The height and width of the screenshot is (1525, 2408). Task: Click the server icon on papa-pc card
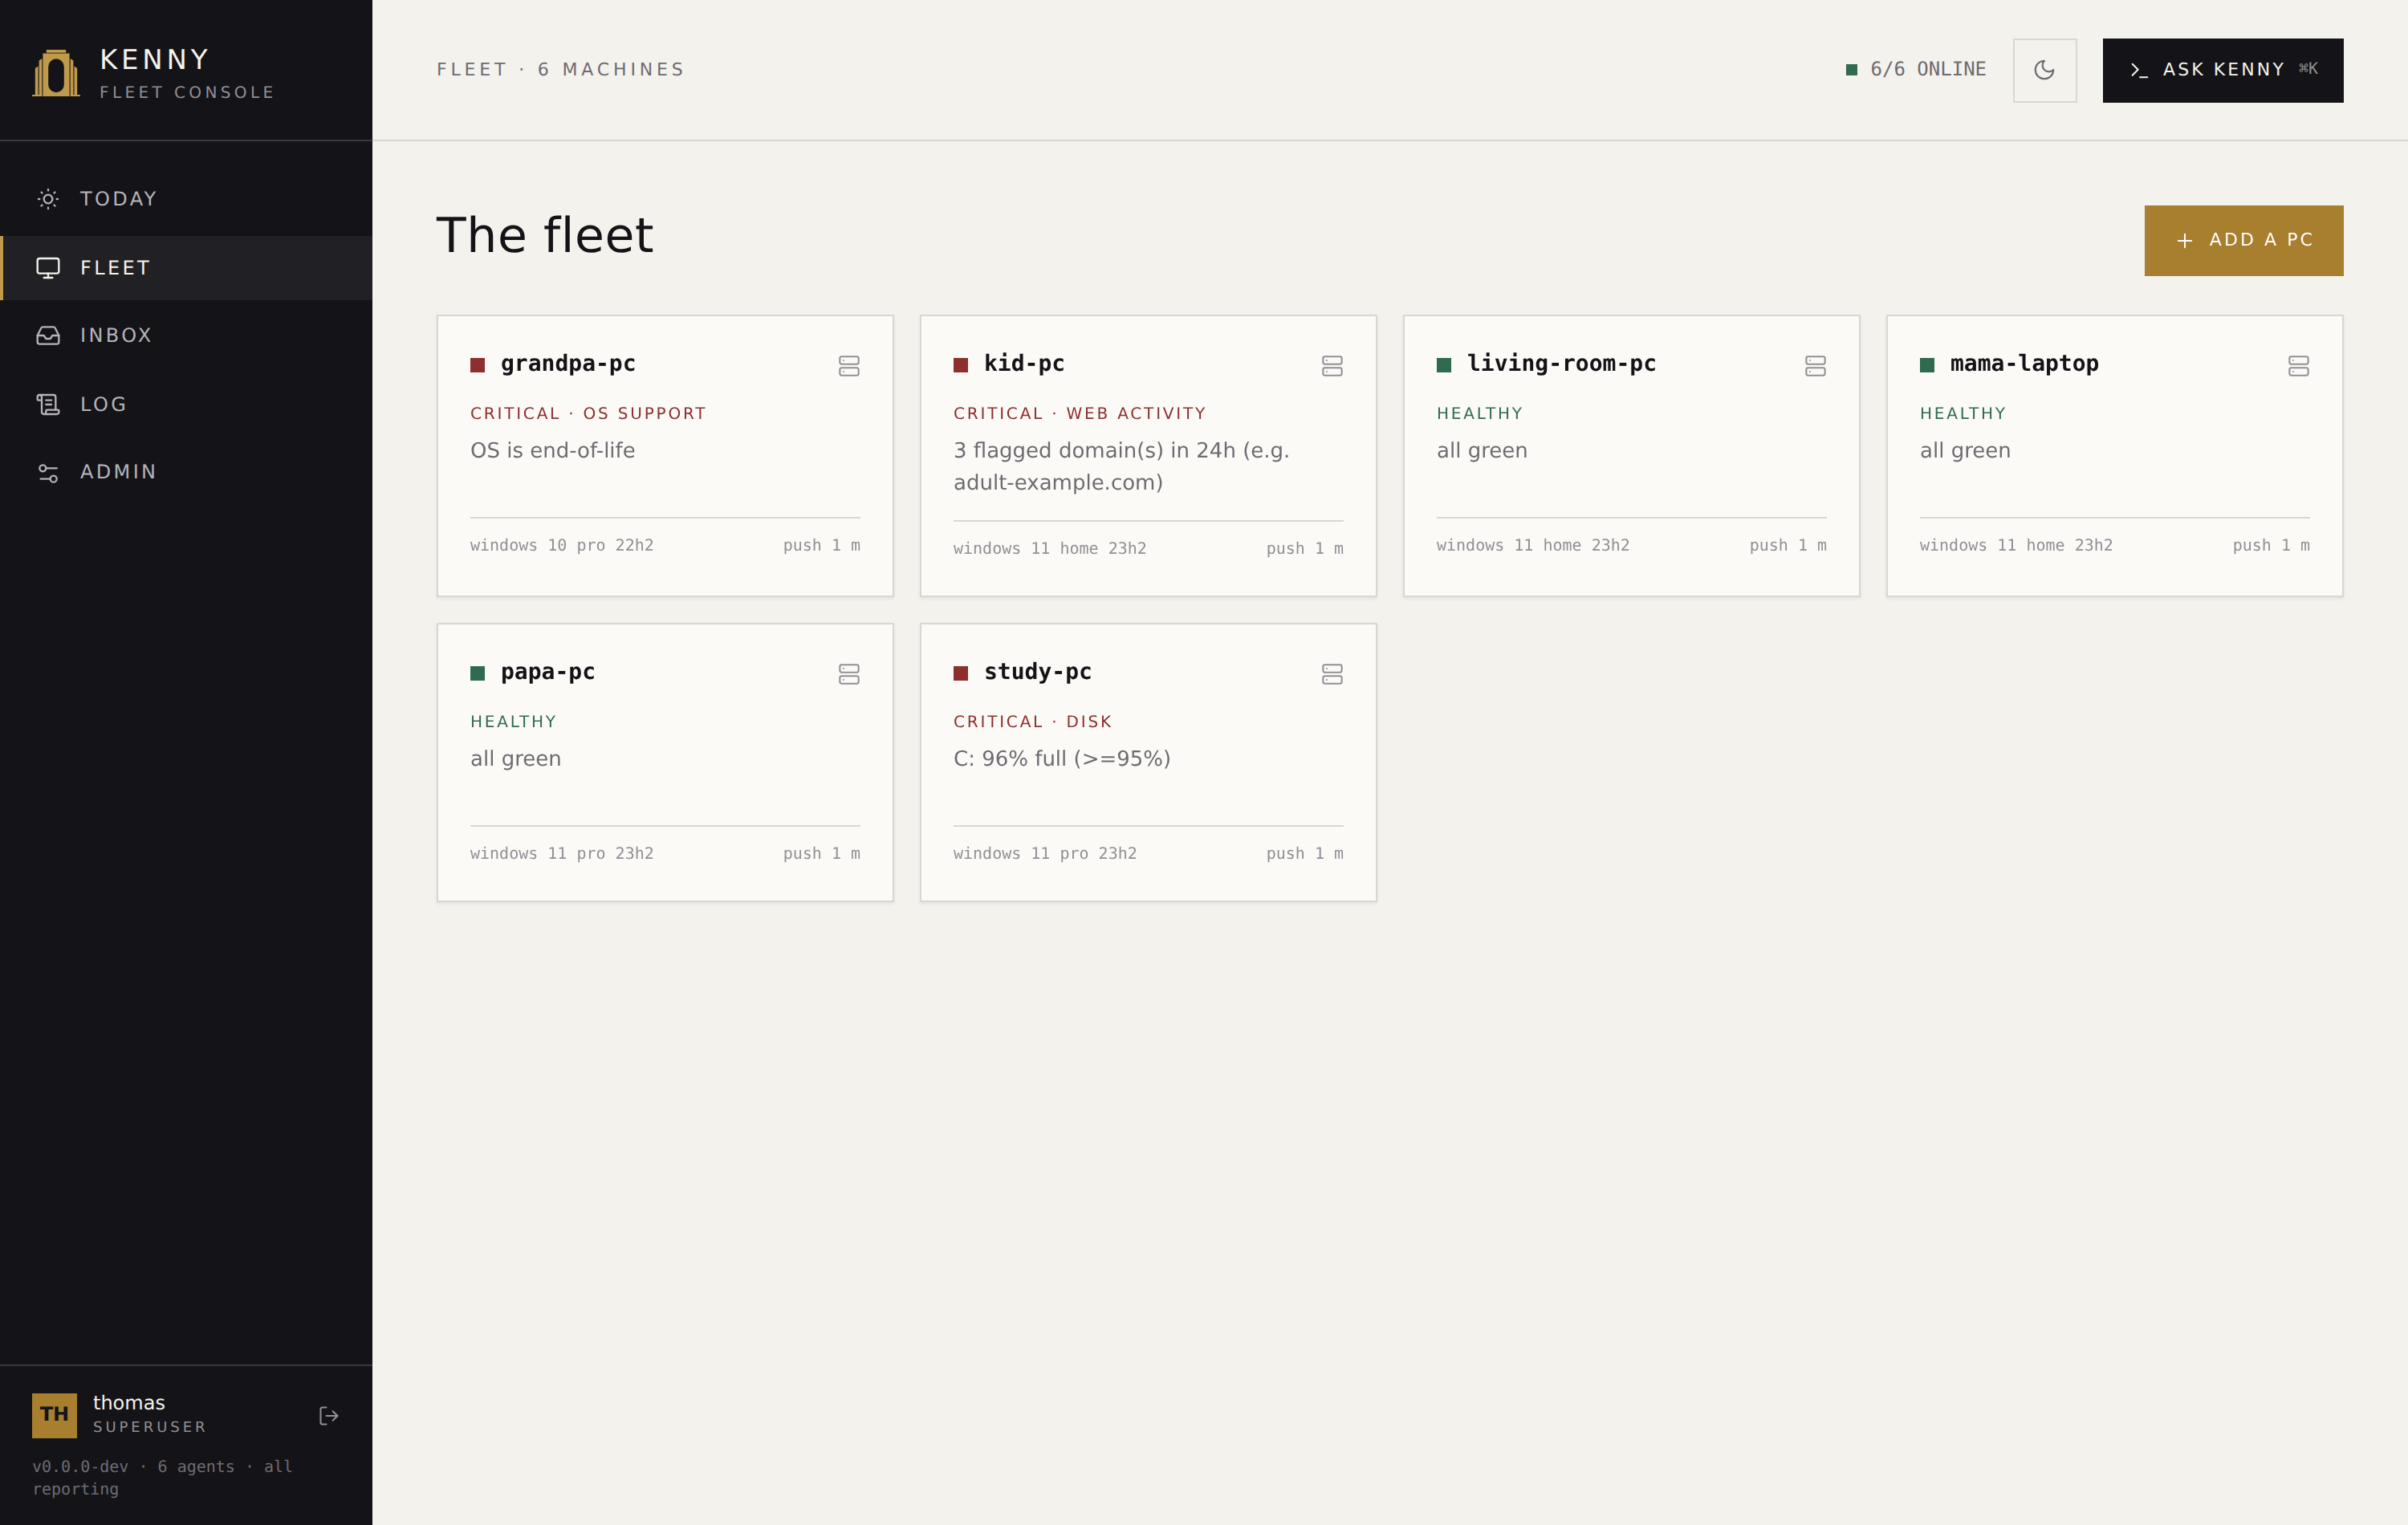849,674
